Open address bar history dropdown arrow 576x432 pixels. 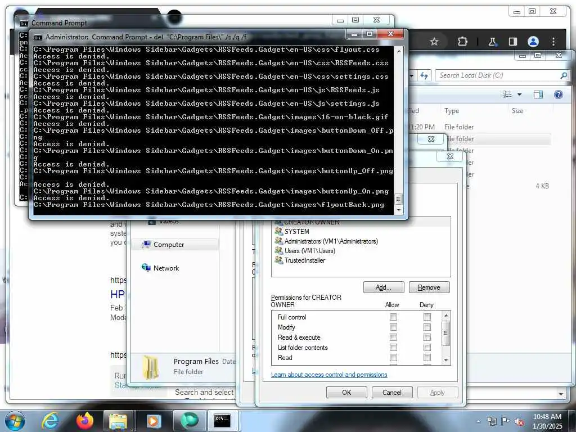412,75
